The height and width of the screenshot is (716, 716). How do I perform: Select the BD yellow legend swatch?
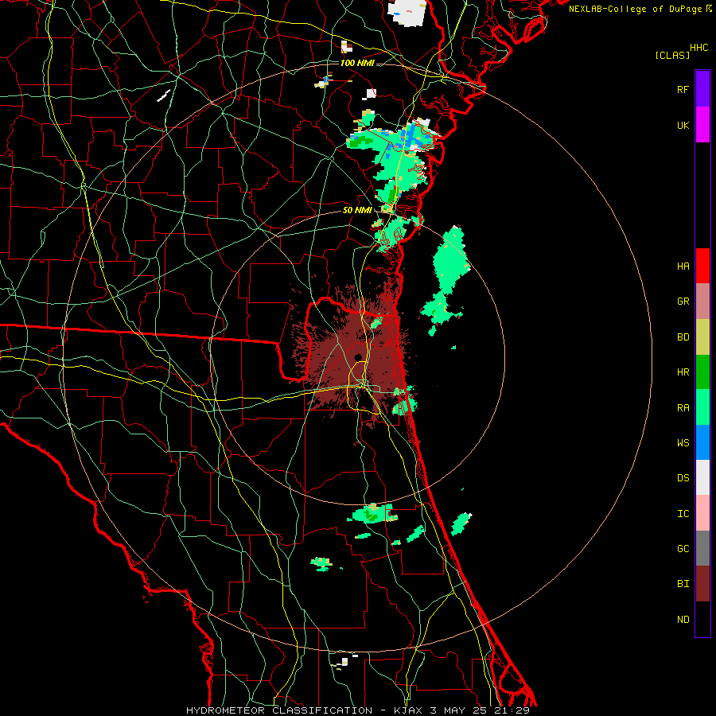pos(702,337)
